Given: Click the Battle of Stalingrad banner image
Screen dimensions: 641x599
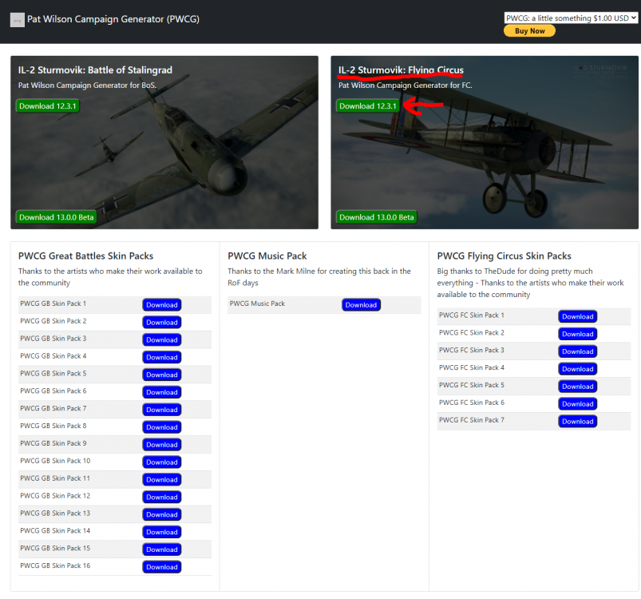Looking at the screenshot, I should (x=164, y=160).
